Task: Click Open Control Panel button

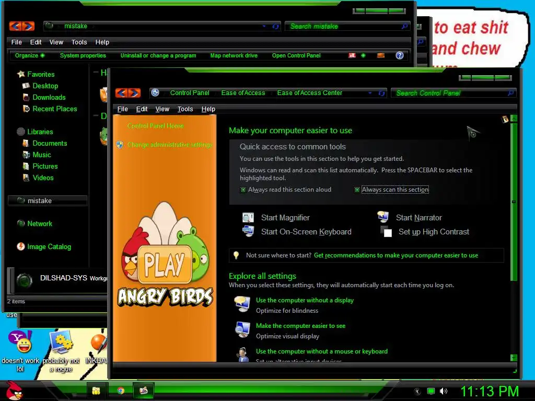Action: click(x=296, y=55)
